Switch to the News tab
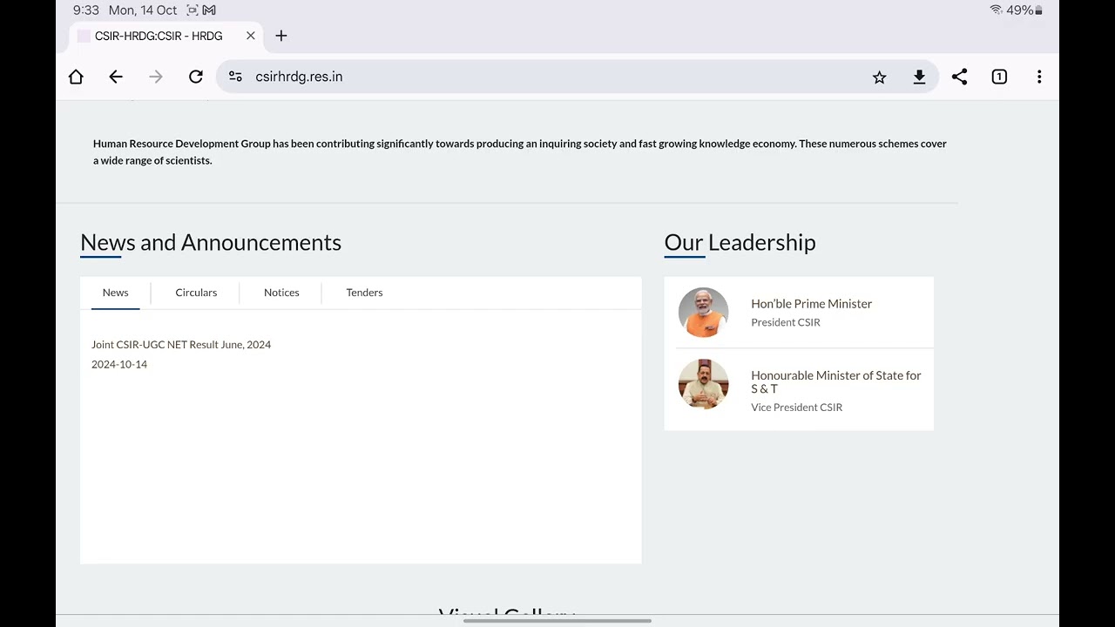The image size is (1115, 627). pyautogui.click(x=115, y=293)
